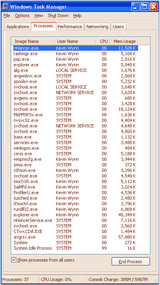Image resolution: width=160 pixels, height=285 pixels.
Task: Switch to the Users tab
Action: point(118,27)
